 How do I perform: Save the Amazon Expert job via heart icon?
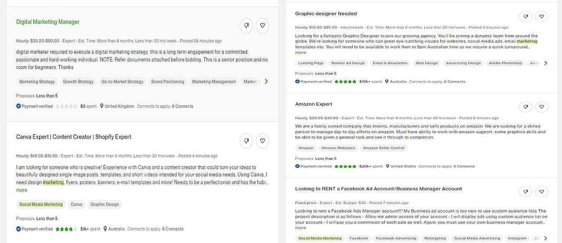(542, 107)
